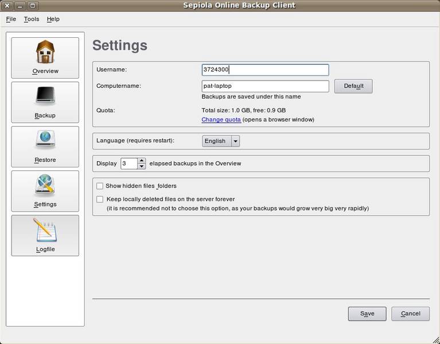Maximize the Sepiola window
The image size is (440, 344).
(x=33, y=5)
